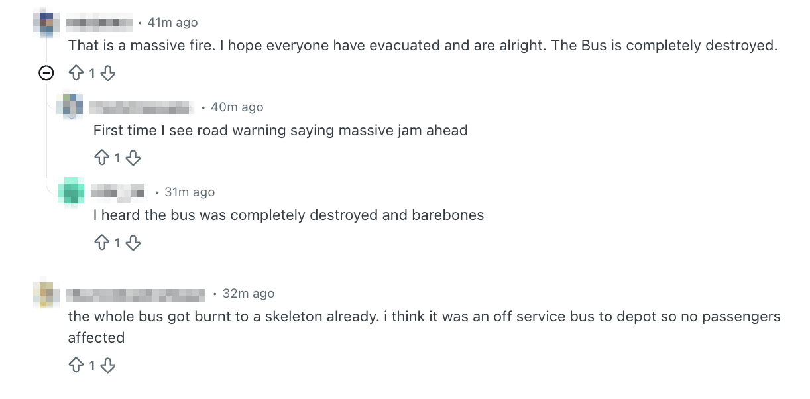Open username of the 41m ago comment
Viewport: 810px width, 399px height.
pyautogui.click(x=99, y=23)
